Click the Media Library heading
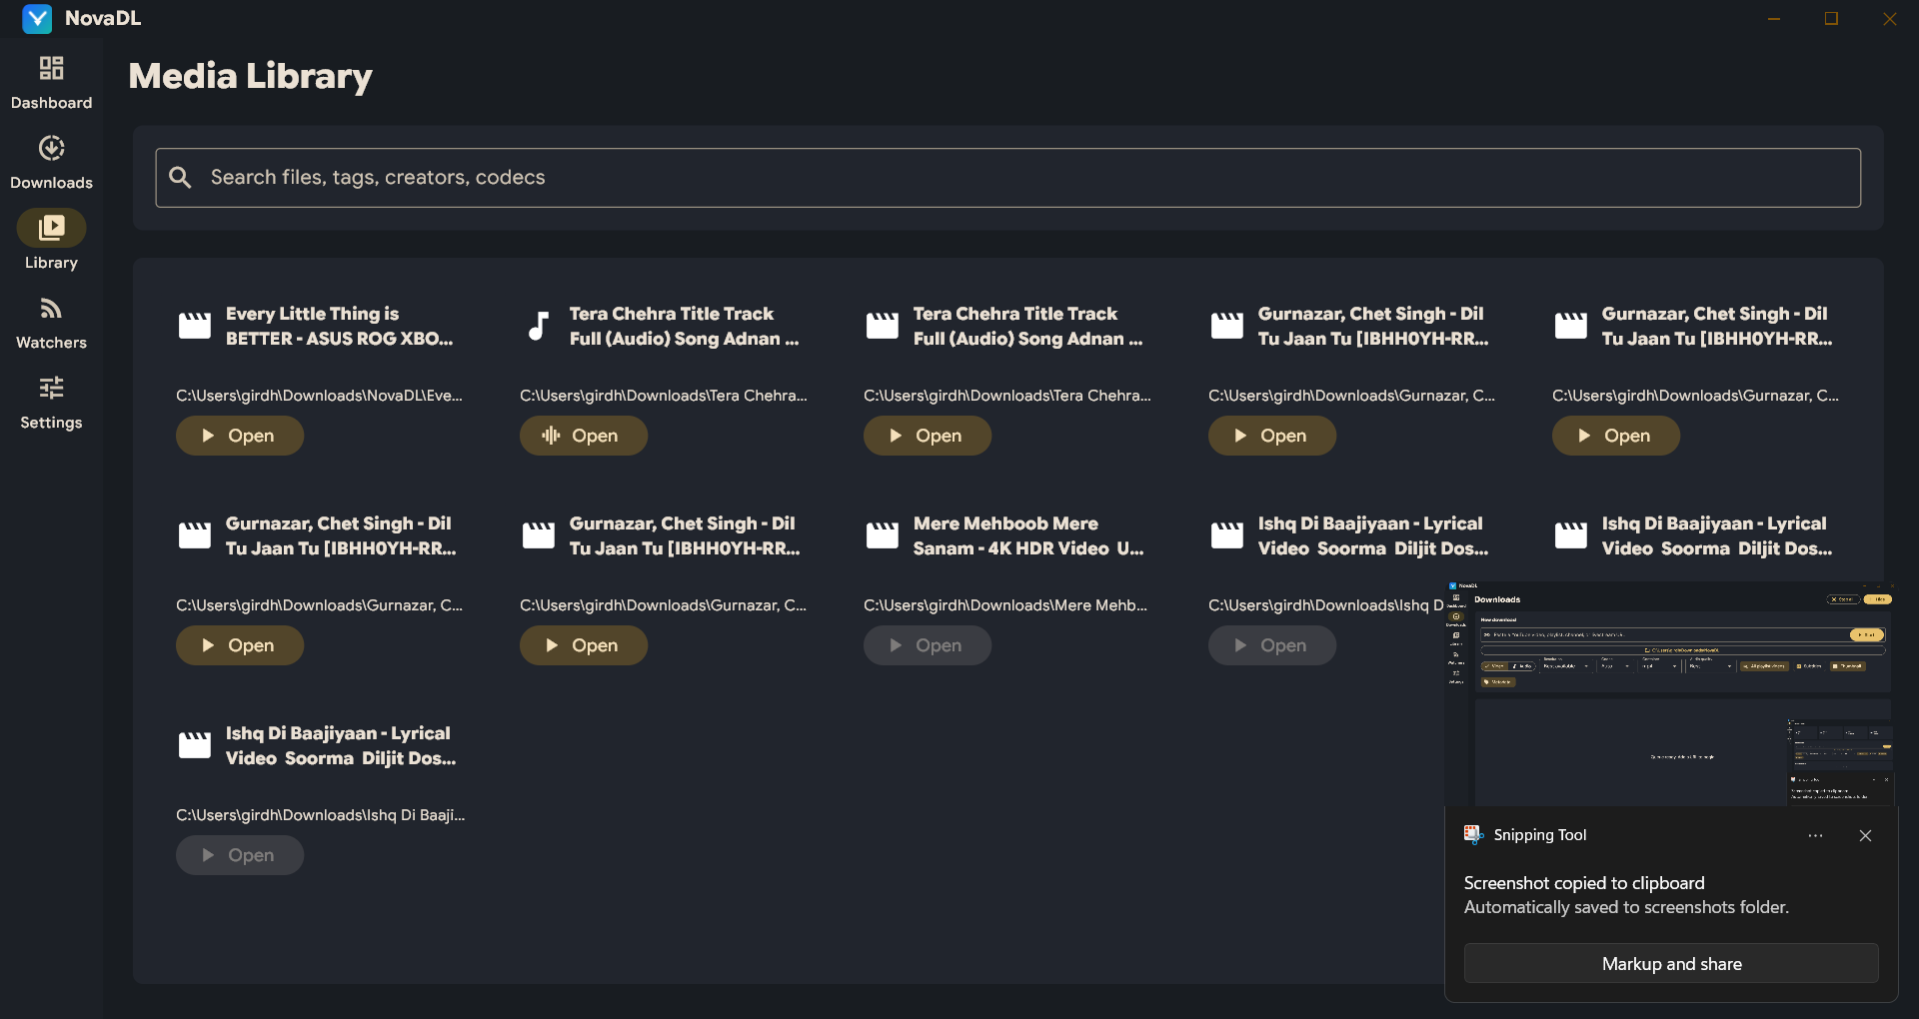 (250, 76)
